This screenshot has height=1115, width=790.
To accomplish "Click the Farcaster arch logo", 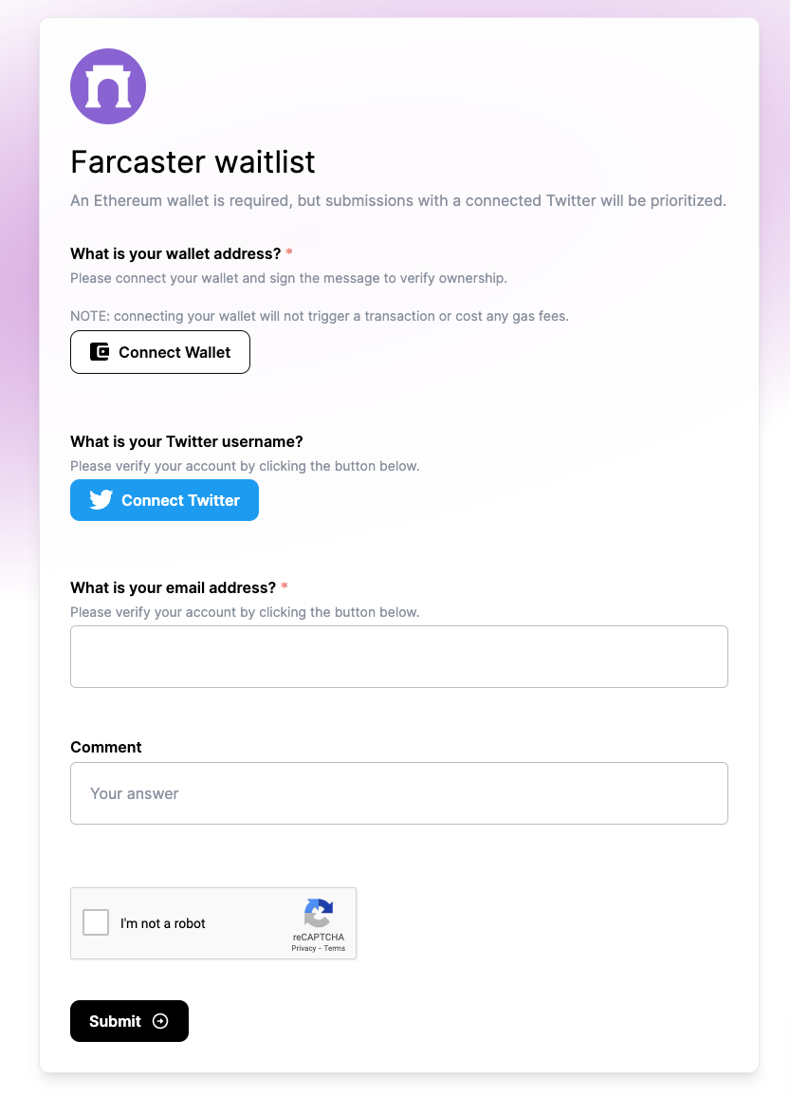I will click(108, 86).
